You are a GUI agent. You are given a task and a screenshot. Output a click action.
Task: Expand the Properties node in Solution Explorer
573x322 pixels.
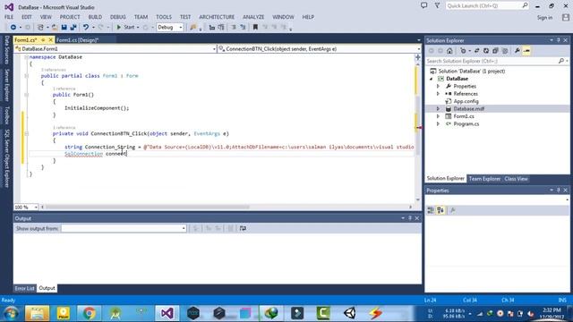[x=438, y=86]
